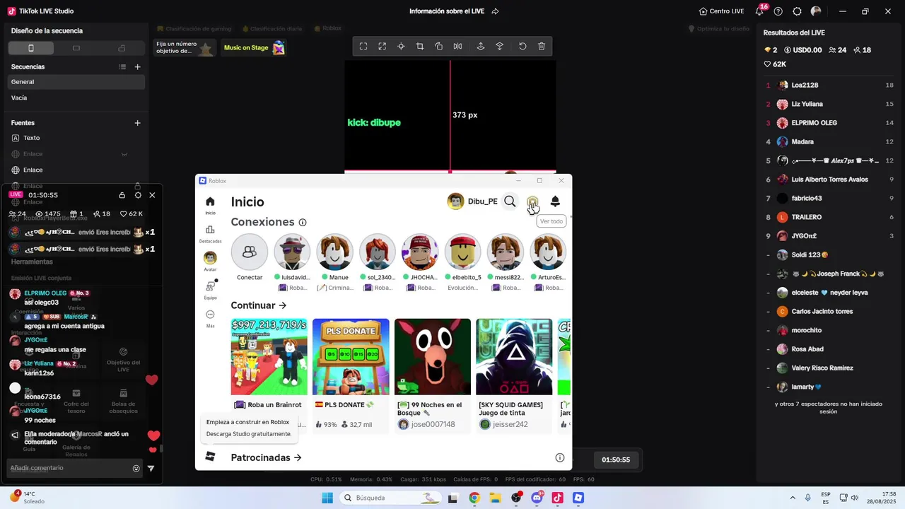Open emoji picker in the comment box

click(136, 468)
